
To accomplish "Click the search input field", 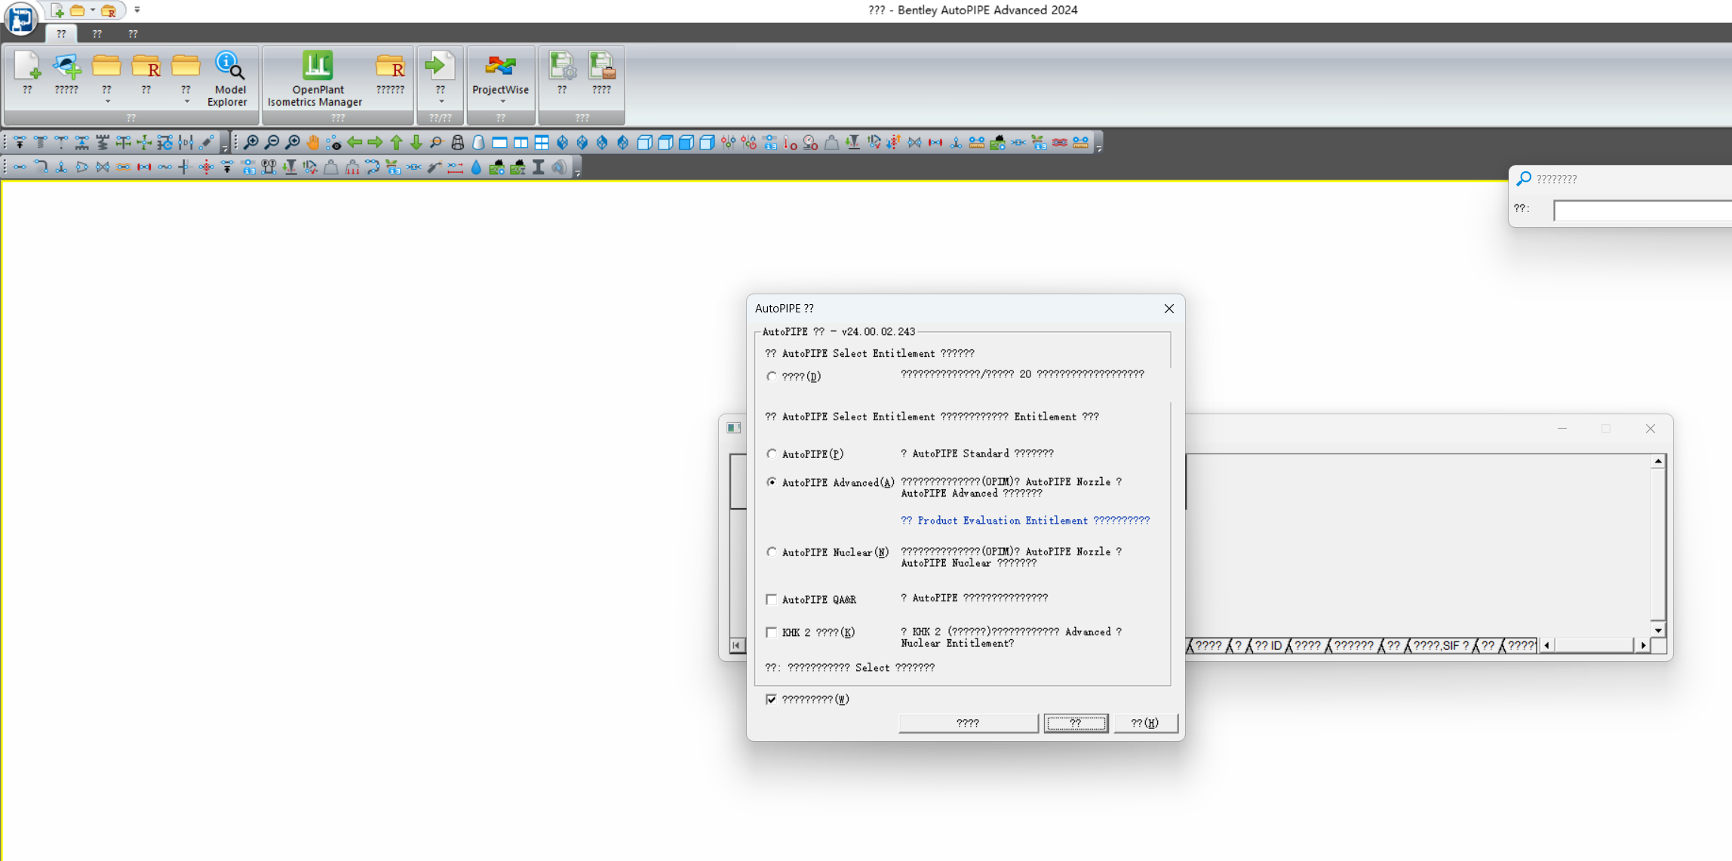I will click(x=1642, y=211).
